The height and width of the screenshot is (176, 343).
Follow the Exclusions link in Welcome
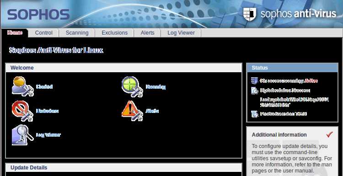point(47,111)
